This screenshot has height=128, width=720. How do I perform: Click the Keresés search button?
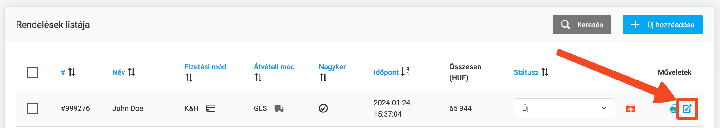point(582,25)
